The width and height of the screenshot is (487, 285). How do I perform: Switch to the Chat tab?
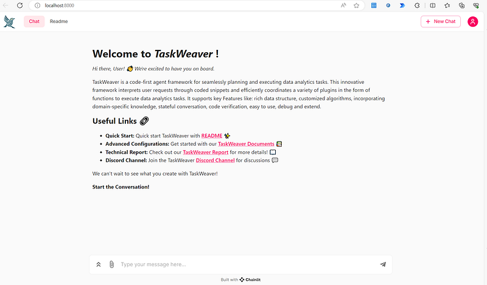coord(34,21)
